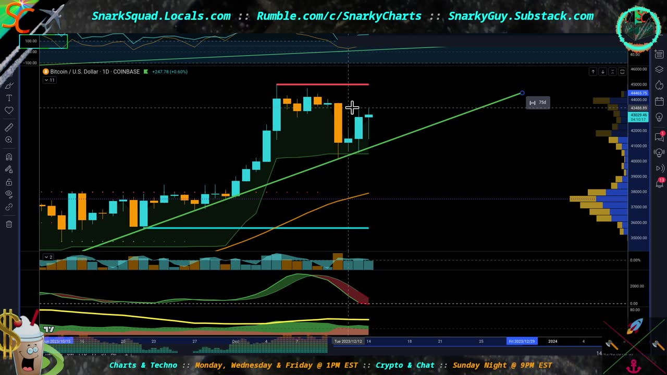Toggle hide all drawings eye icon
Image resolution: width=667 pixels, height=375 pixels.
pyautogui.click(x=9, y=194)
